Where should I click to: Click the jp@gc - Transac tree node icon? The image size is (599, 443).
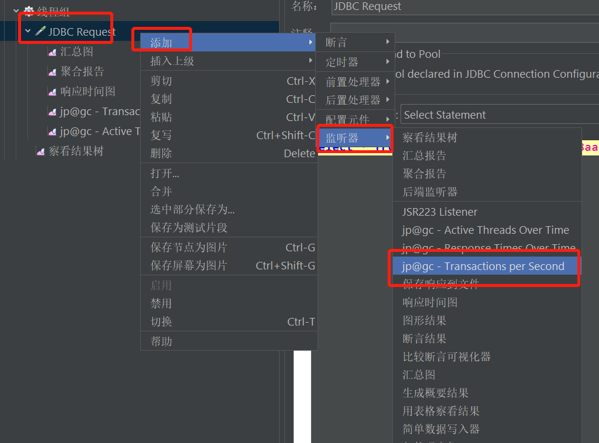53,112
